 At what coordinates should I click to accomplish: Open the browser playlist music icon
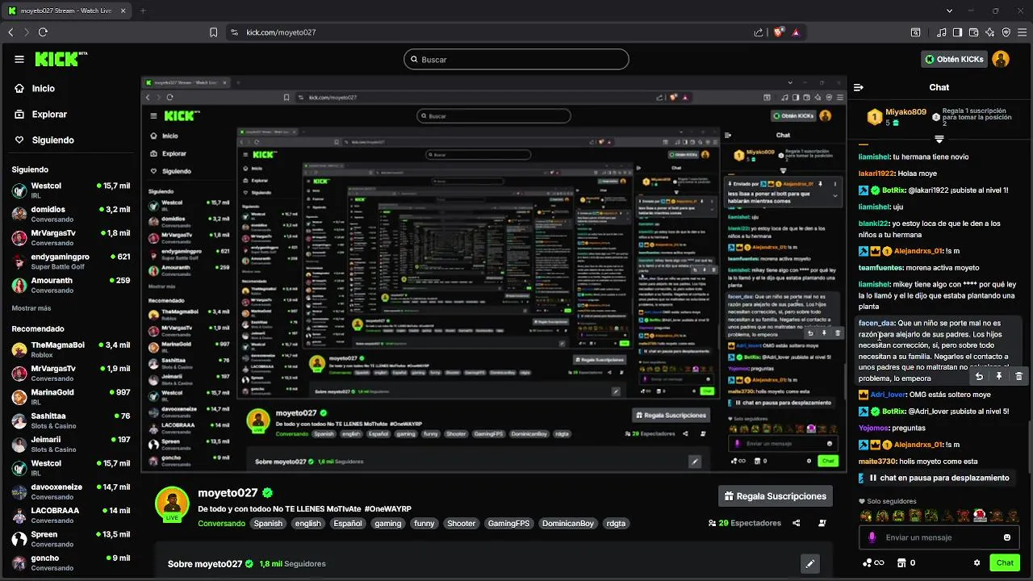click(x=941, y=32)
